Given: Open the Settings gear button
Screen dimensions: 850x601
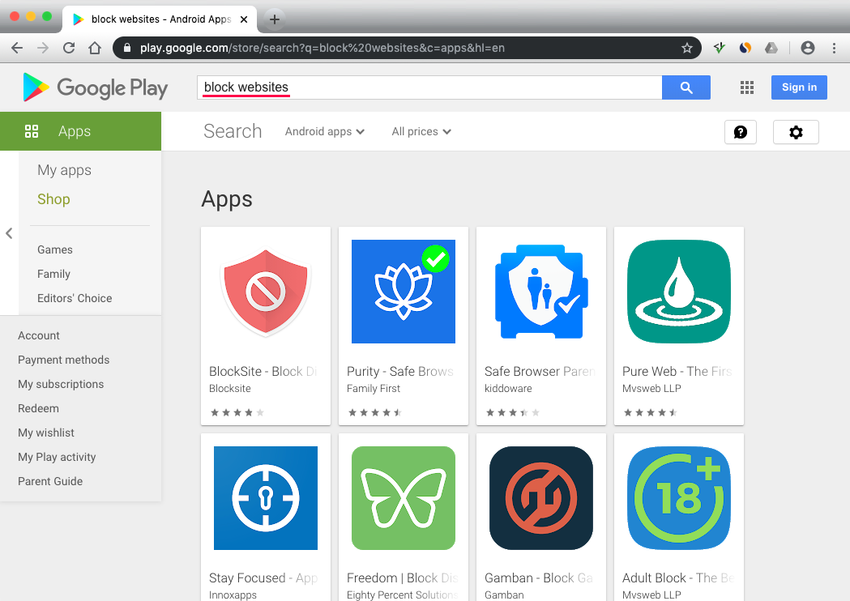Looking at the screenshot, I should coord(796,132).
